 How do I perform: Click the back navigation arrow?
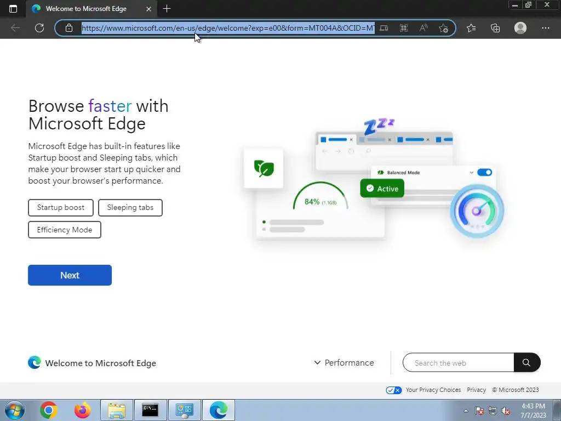[15, 28]
